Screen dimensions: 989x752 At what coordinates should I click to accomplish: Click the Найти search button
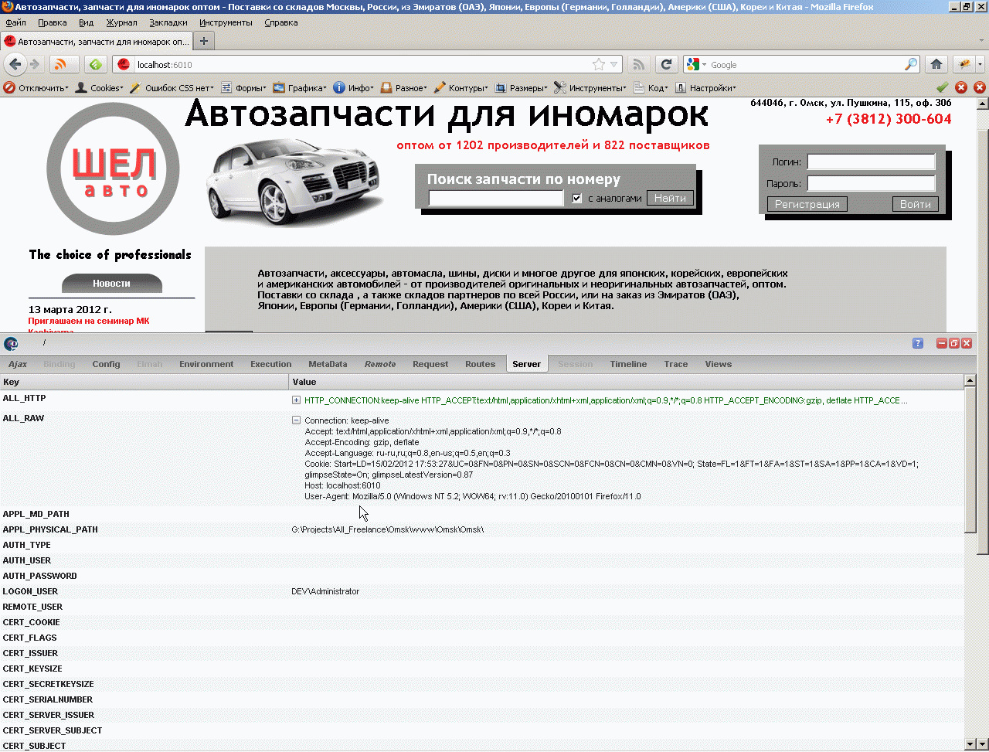pos(670,199)
